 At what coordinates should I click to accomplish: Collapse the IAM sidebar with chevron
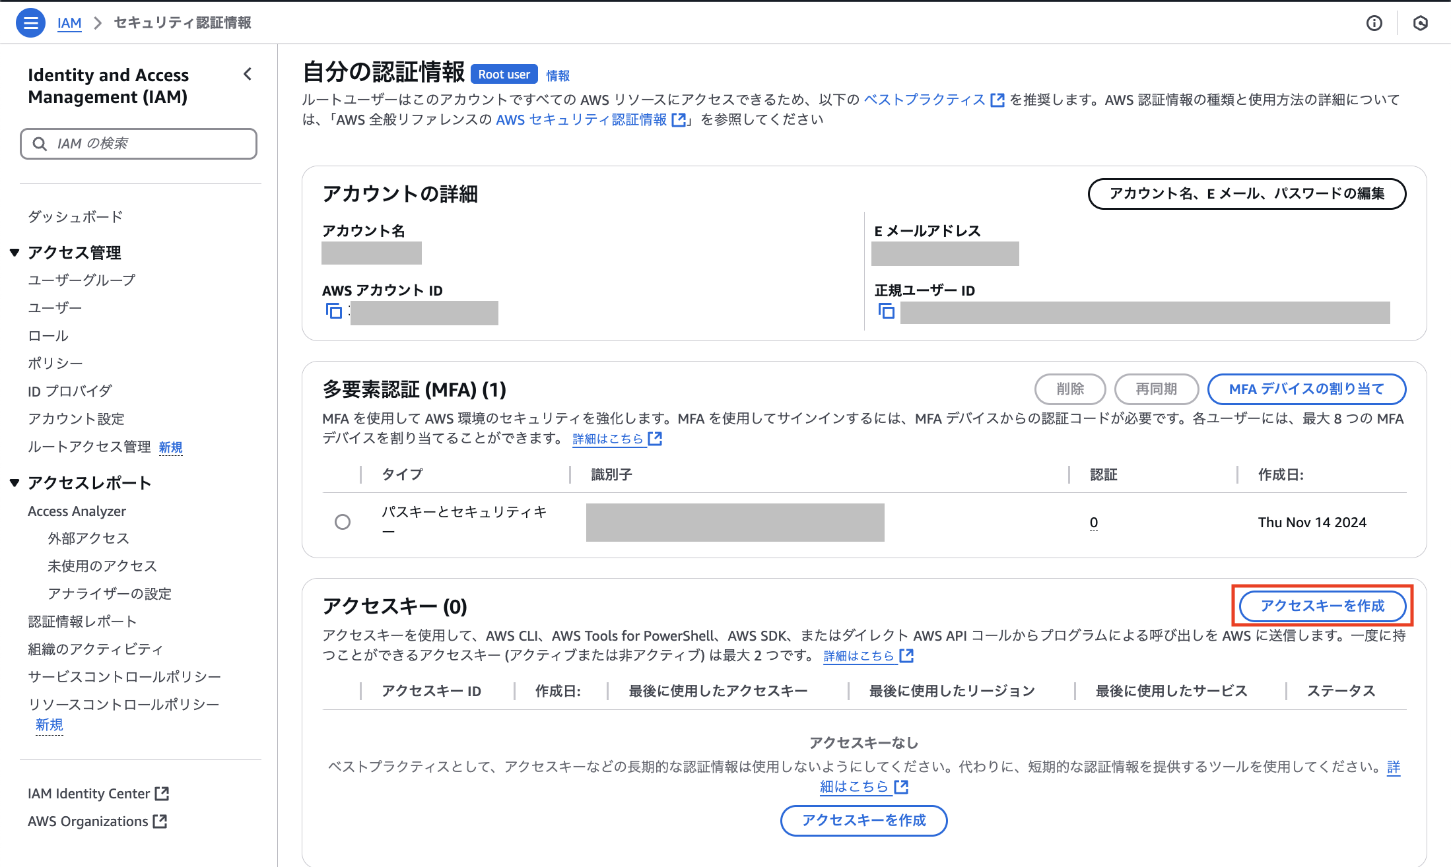pos(248,75)
